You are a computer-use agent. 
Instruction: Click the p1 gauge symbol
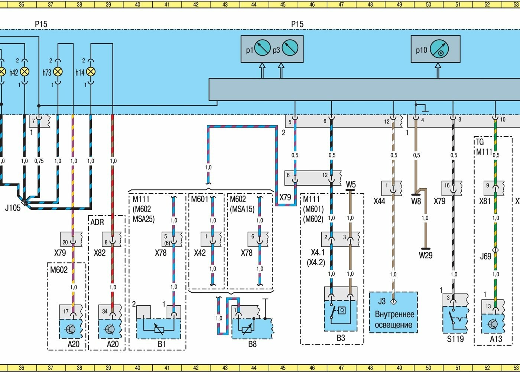coord(263,49)
